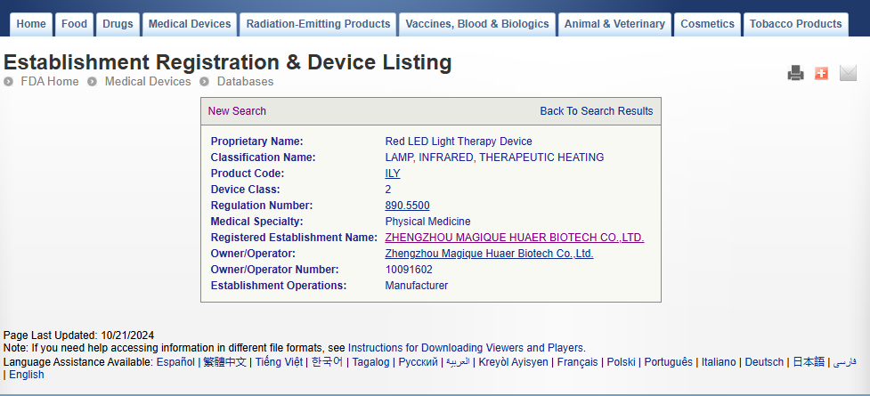Click the New Search link

(x=237, y=111)
